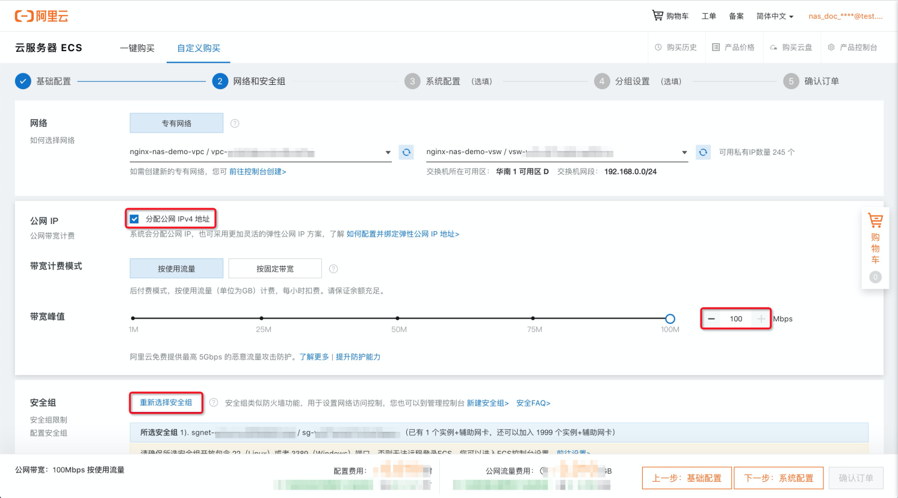Click the Alibaba Cloud logo
Viewport: 898px width, 498px height.
pyautogui.click(x=42, y=16)
